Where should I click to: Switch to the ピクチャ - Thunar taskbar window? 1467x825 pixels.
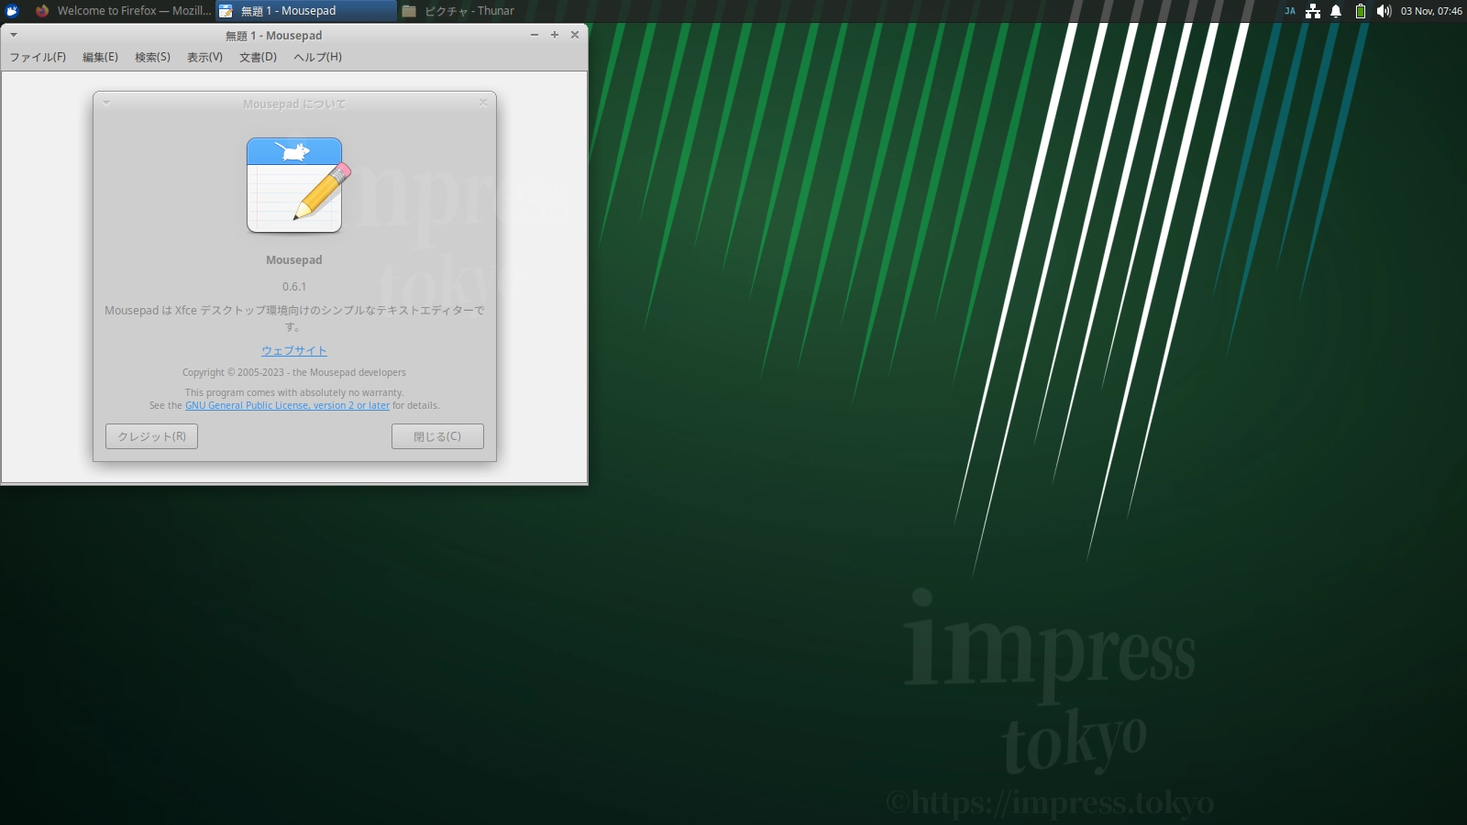point(490,11)
